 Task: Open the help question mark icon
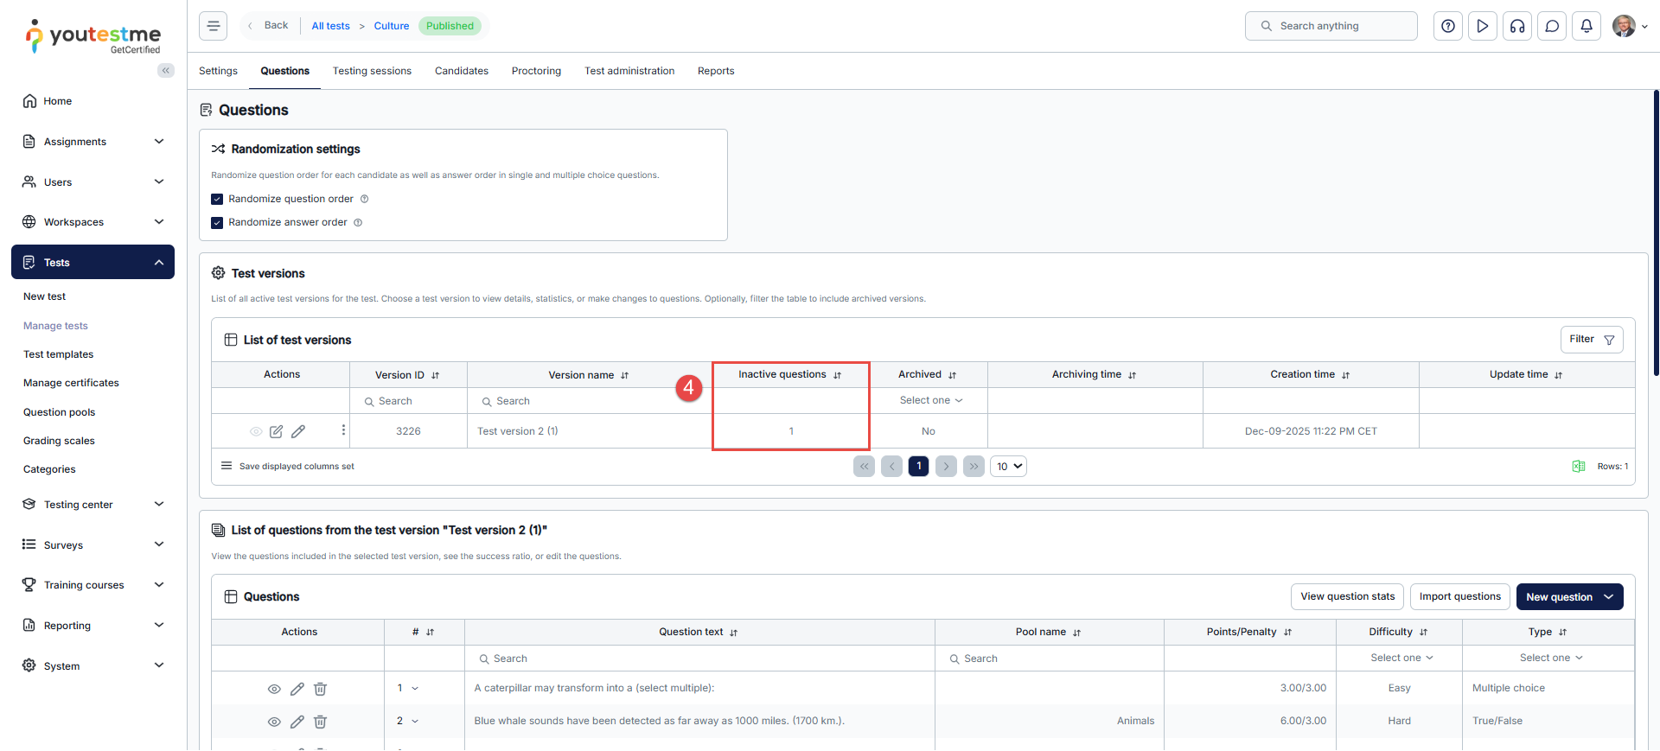[1448, 26]
